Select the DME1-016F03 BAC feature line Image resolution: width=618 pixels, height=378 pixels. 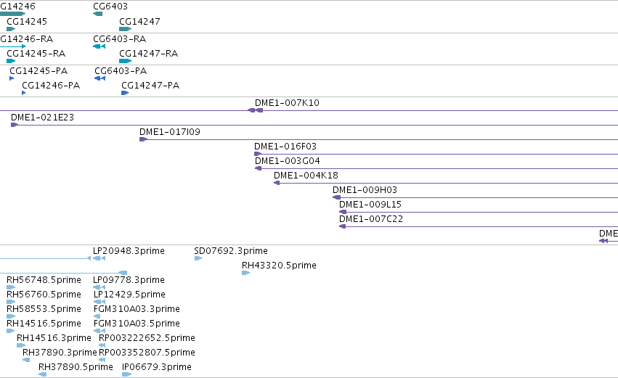click(436, 154)
